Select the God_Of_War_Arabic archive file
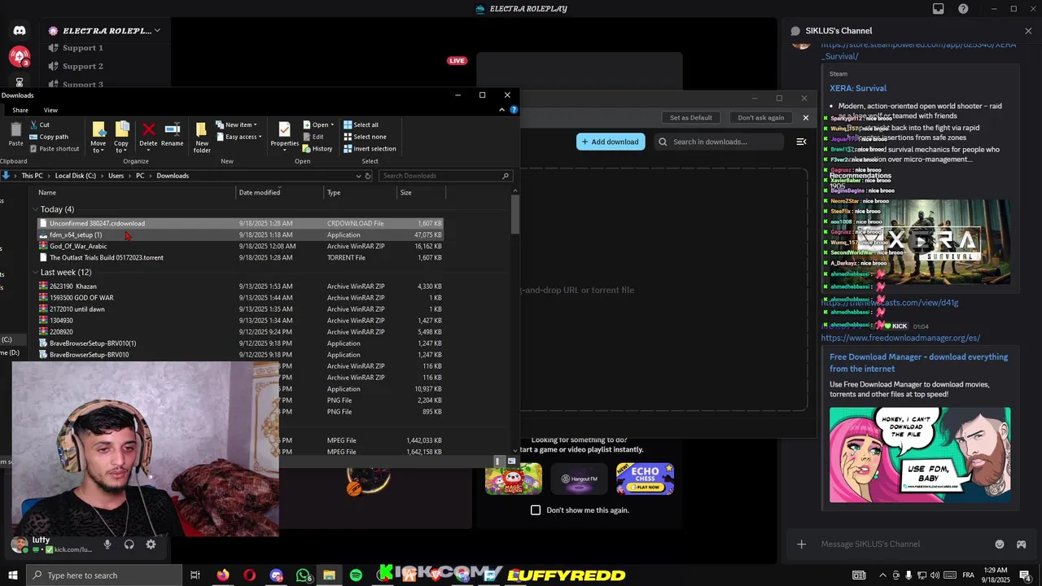The height and width of the screenshot is (586, 1042). pyautogui.click(x=240, y=246)
